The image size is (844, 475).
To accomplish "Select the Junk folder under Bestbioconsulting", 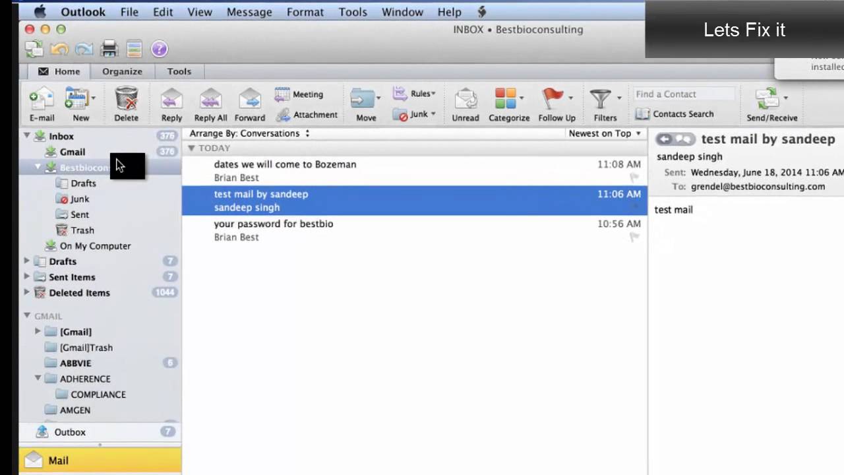I will (x=80, y=199).
